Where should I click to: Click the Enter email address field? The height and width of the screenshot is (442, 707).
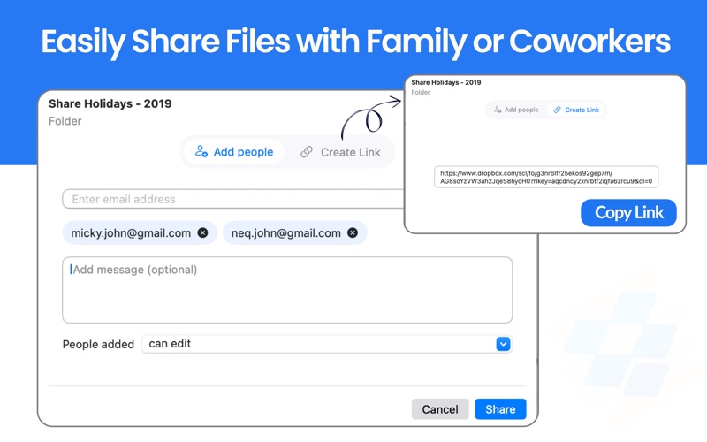click(233, 199)
